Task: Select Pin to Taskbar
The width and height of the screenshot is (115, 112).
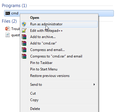Action: tap(59, 63)
